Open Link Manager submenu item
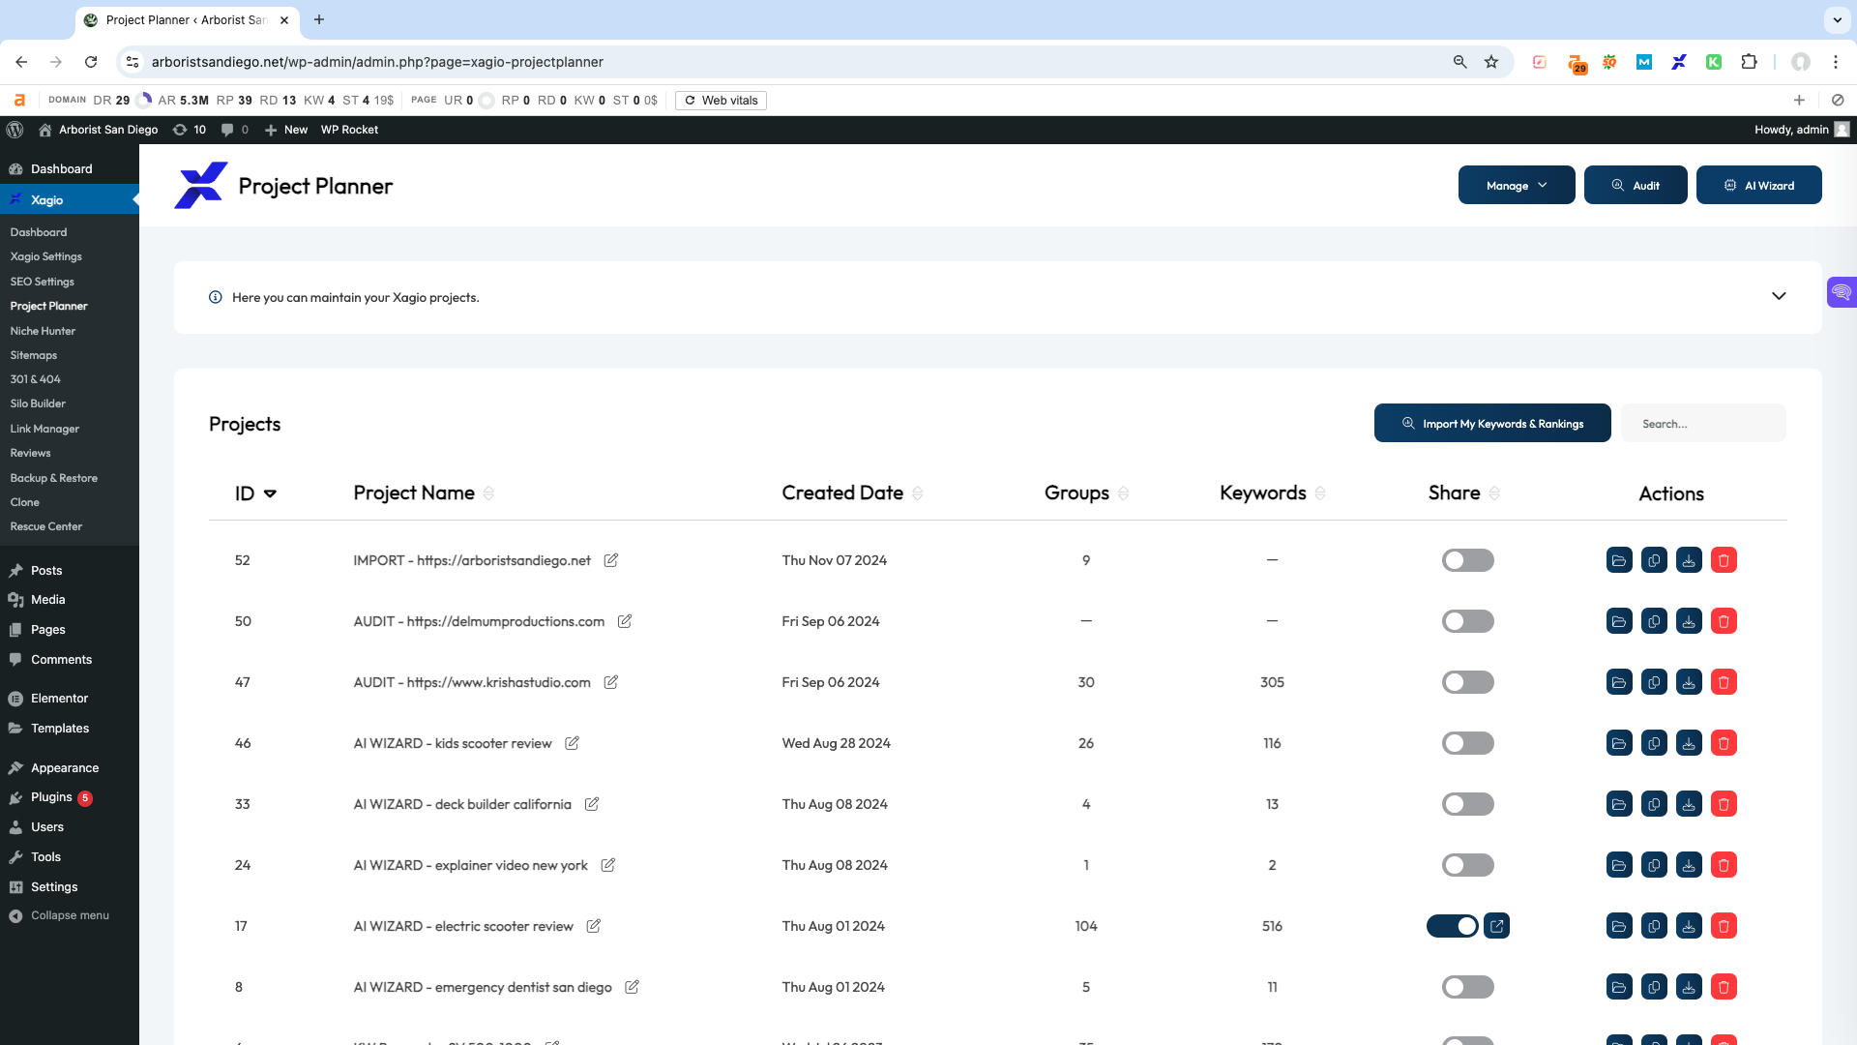1857x1045 pixels. (x=44, y=429)
